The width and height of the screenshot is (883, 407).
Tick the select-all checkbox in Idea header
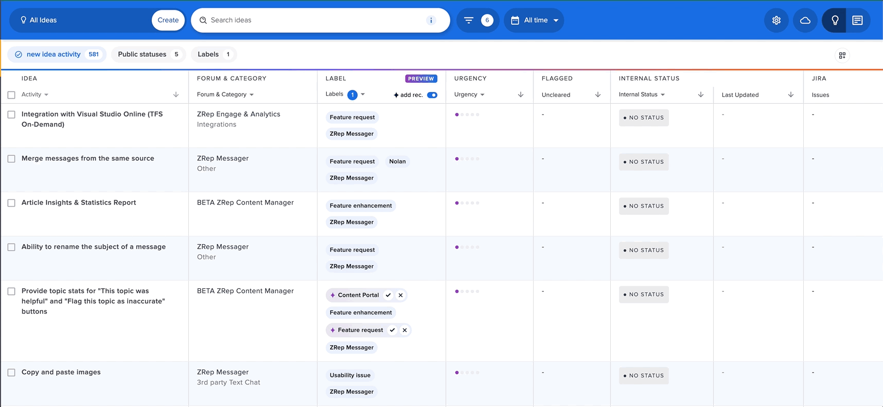coord(11,95)
